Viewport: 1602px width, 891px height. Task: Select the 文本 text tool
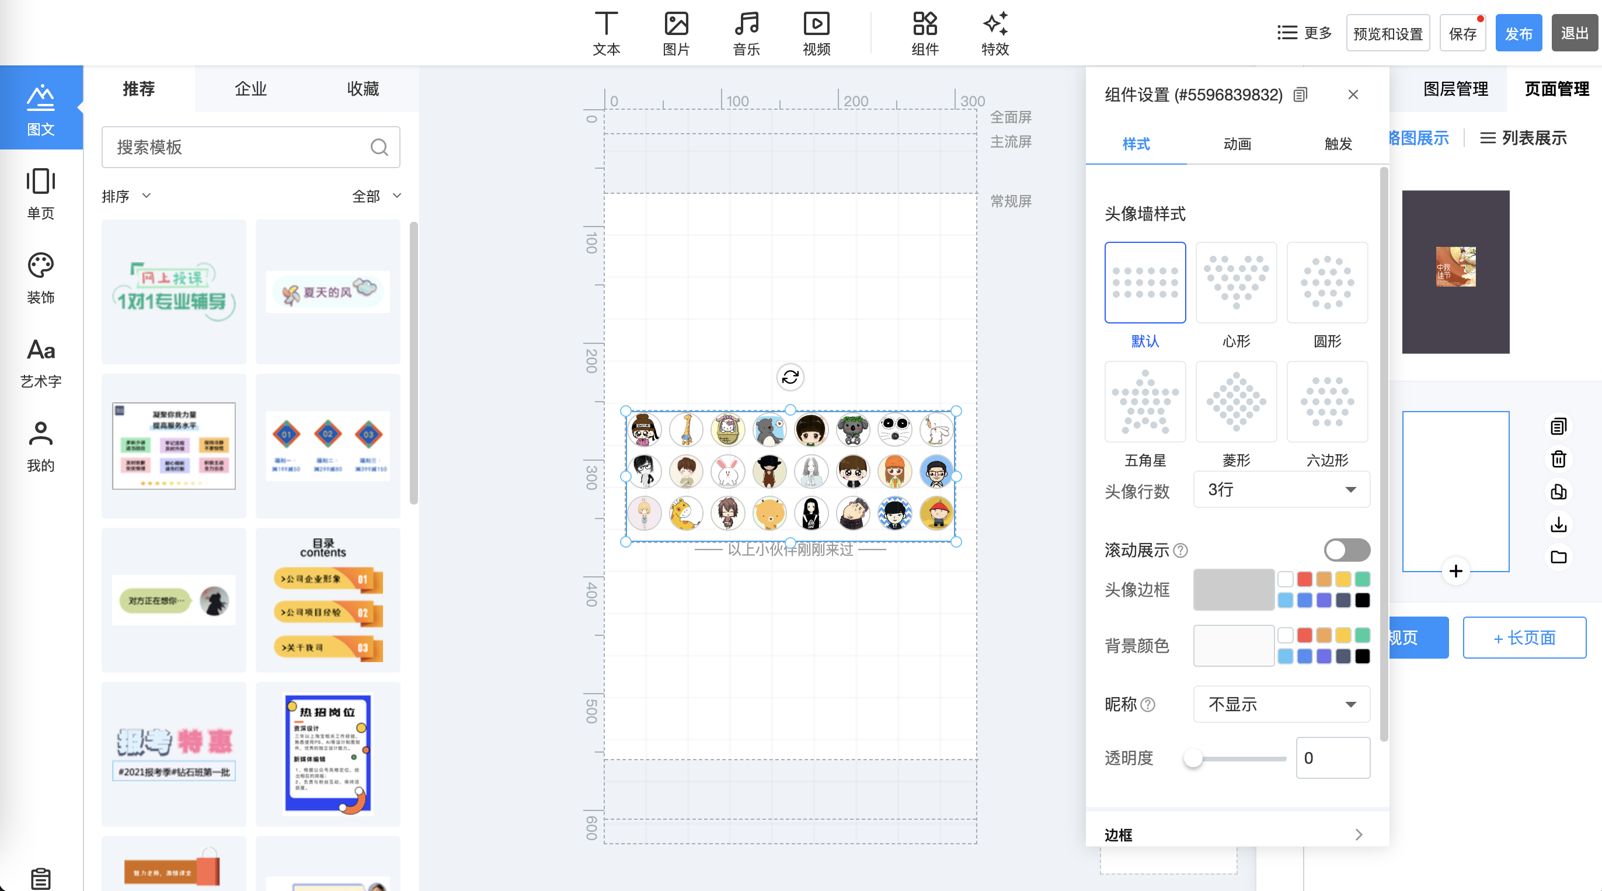[x=606, y=34]
